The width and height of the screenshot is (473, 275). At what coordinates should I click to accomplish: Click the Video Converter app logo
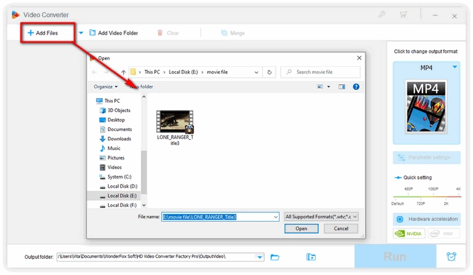coord(16,14)
